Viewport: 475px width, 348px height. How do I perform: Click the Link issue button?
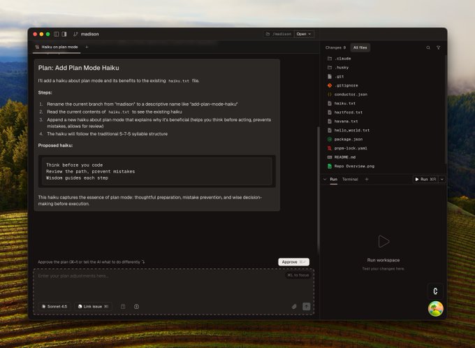[x=94, y=307]
